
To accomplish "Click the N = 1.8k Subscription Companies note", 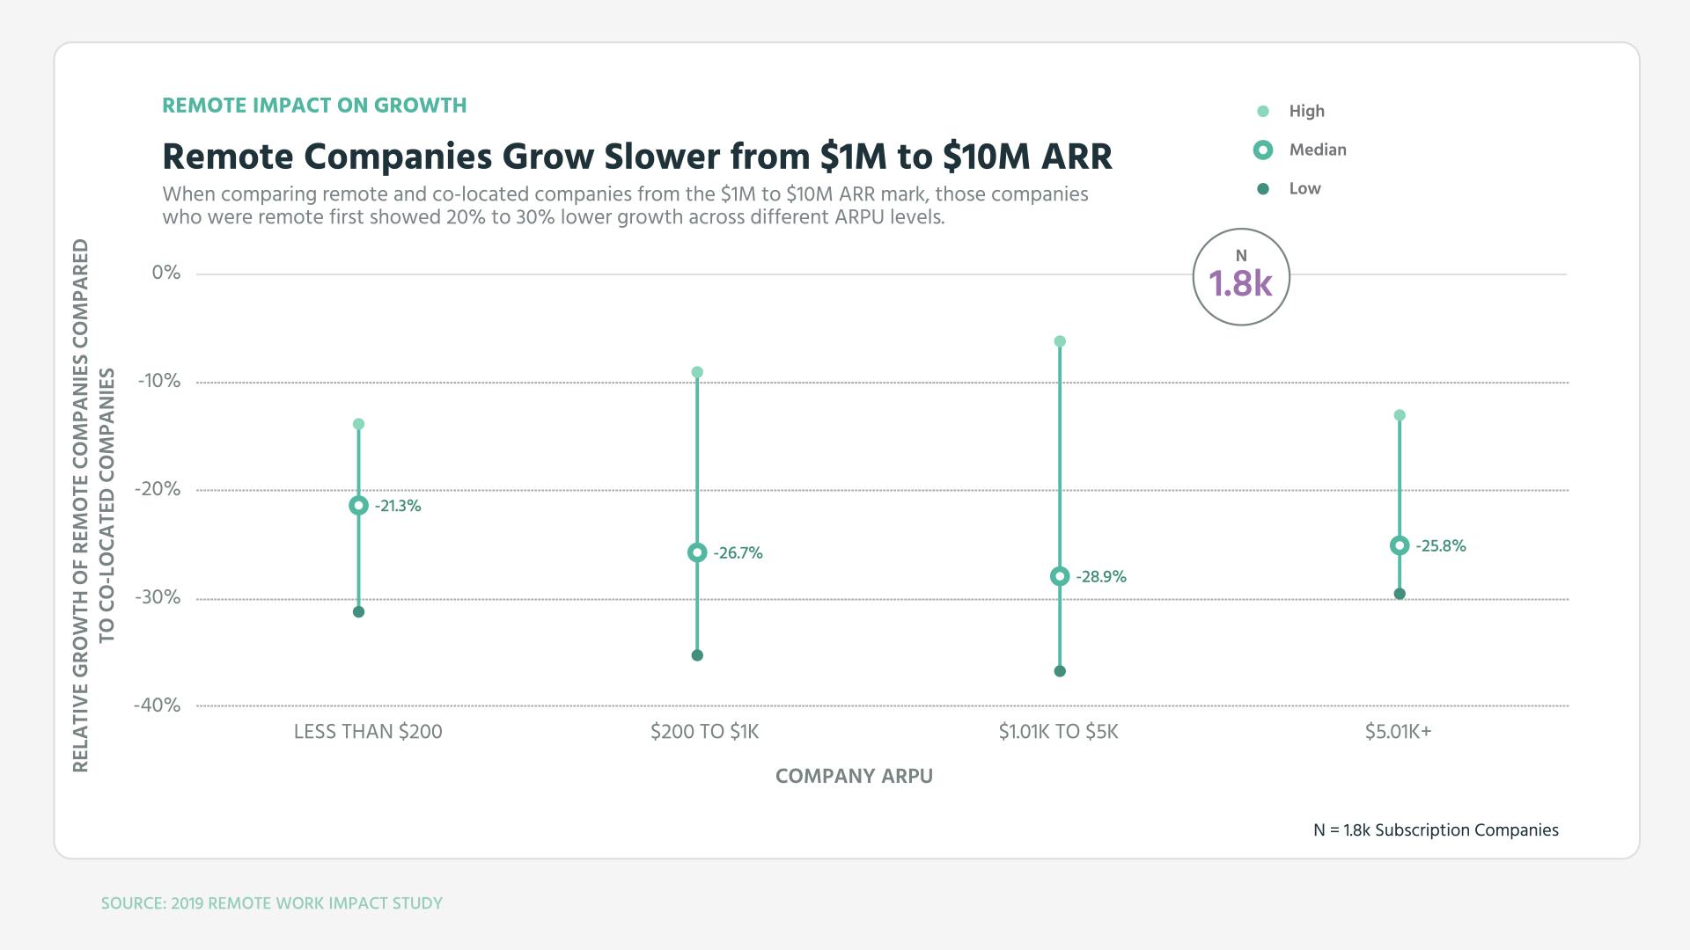I will click(x=1435, y=829).
